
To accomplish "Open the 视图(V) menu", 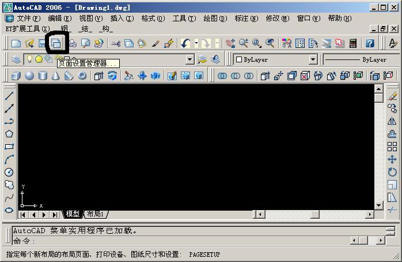I will [91, 18].
